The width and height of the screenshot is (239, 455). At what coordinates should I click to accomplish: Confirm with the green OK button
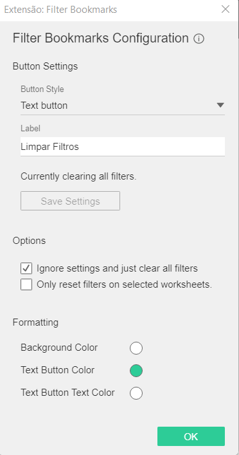click(191, 436)
